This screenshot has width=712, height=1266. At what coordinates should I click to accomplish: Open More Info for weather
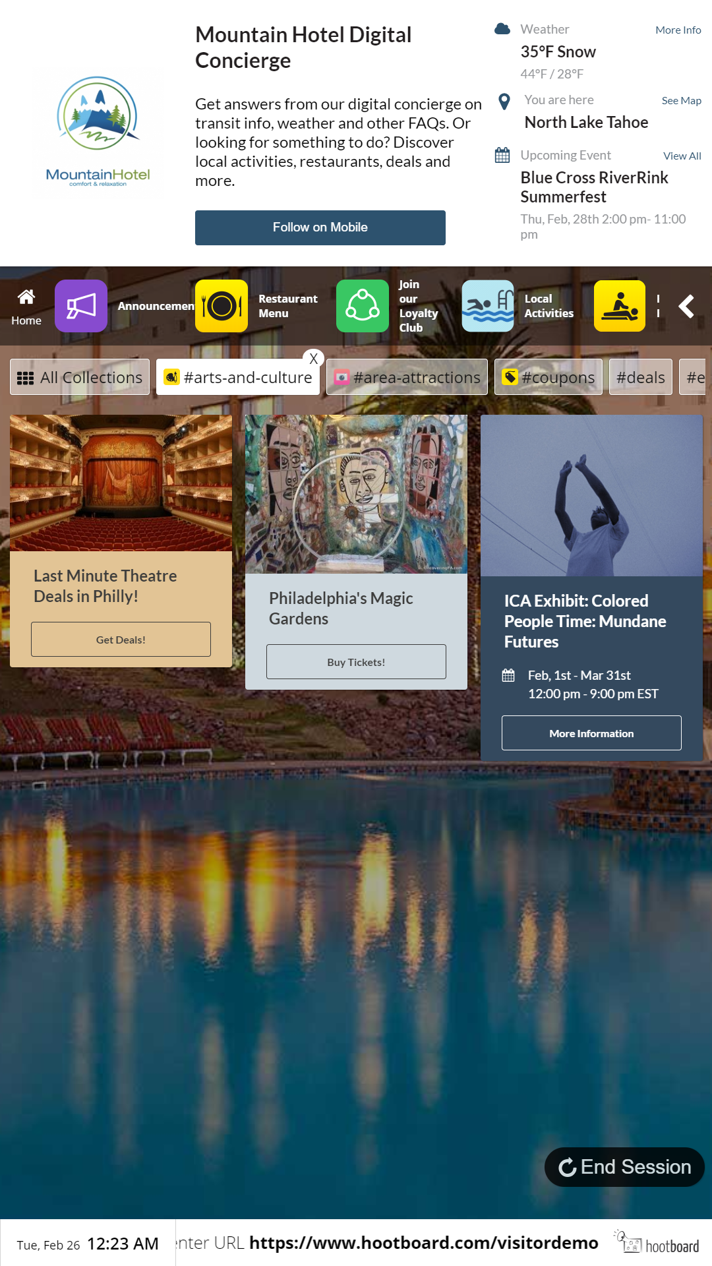[x=678, y=30]
